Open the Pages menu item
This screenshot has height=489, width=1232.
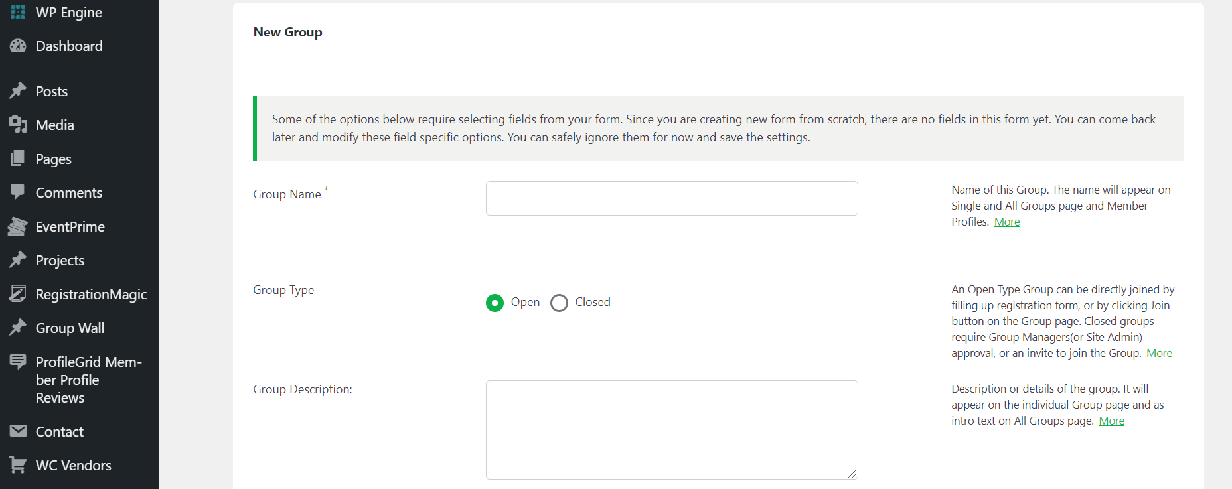coord(53,159)
